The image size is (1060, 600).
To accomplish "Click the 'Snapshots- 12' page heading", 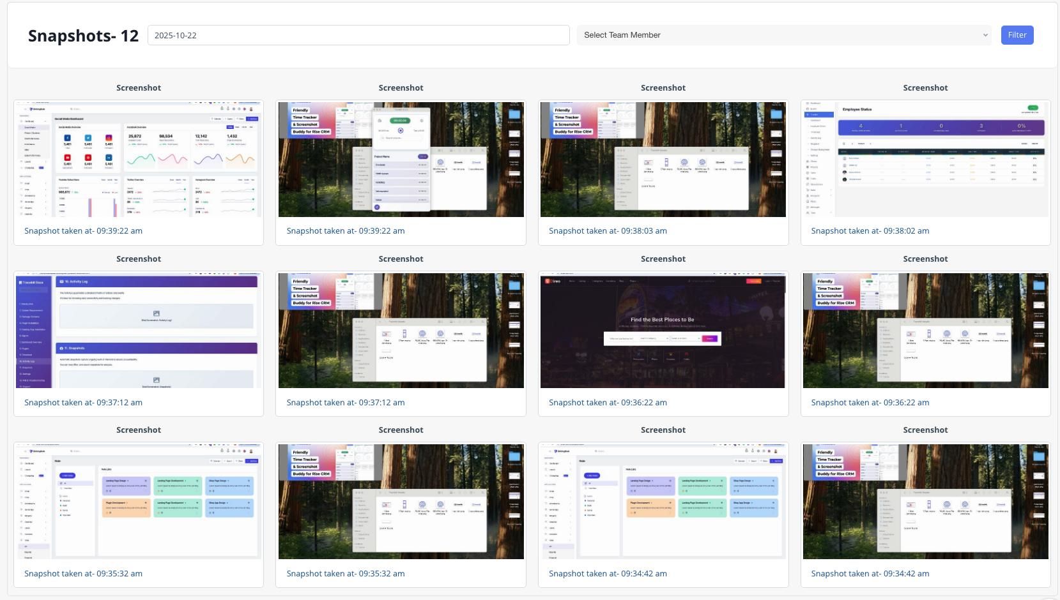I will [83, 36].
